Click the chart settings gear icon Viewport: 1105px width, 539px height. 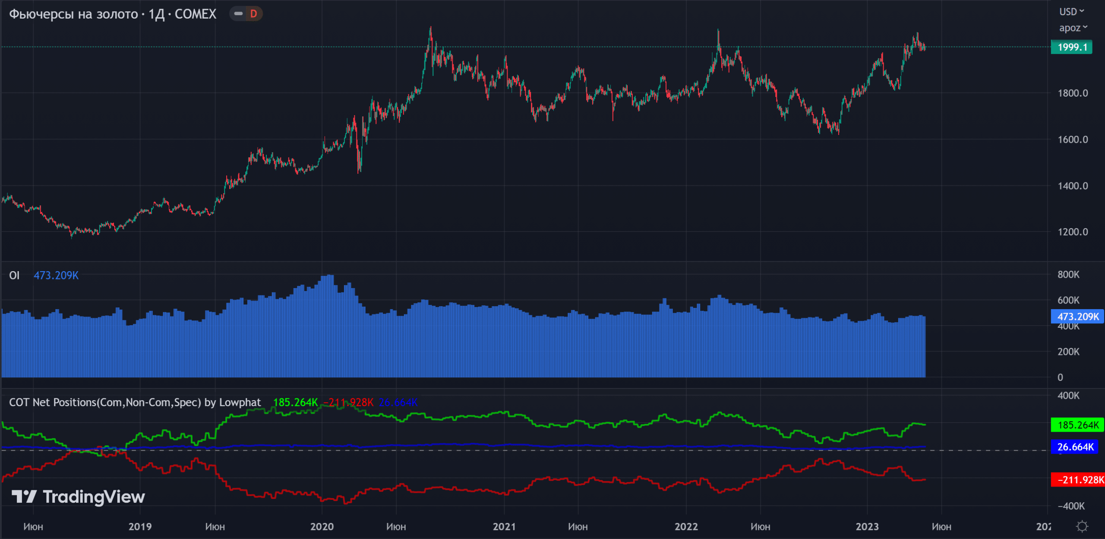(1082, 526)
